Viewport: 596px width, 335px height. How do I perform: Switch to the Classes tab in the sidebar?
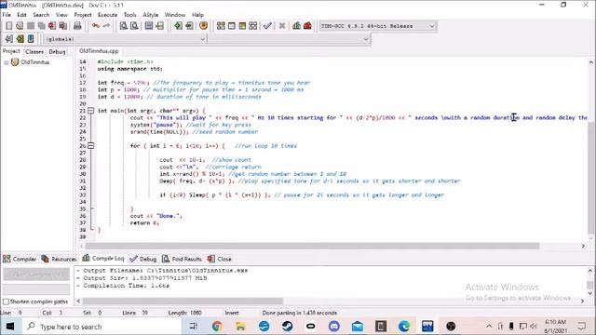point(34,52)
